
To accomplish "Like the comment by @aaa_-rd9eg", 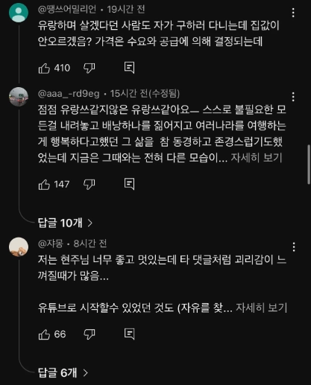I will [44, 185].
